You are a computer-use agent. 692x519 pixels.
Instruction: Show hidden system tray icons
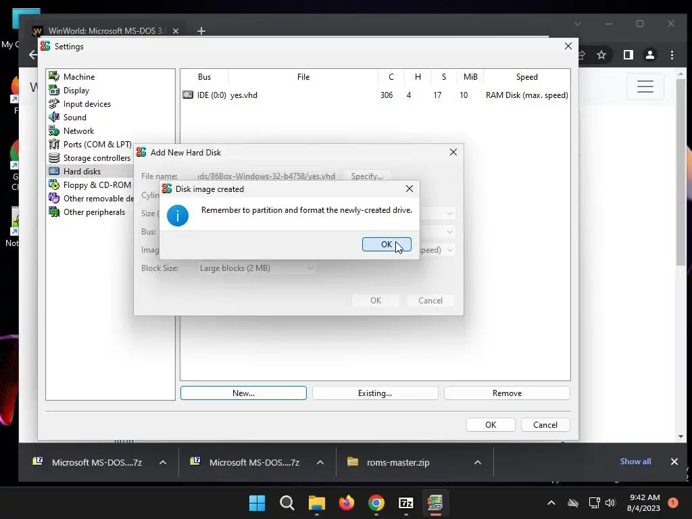click(551, 502)
